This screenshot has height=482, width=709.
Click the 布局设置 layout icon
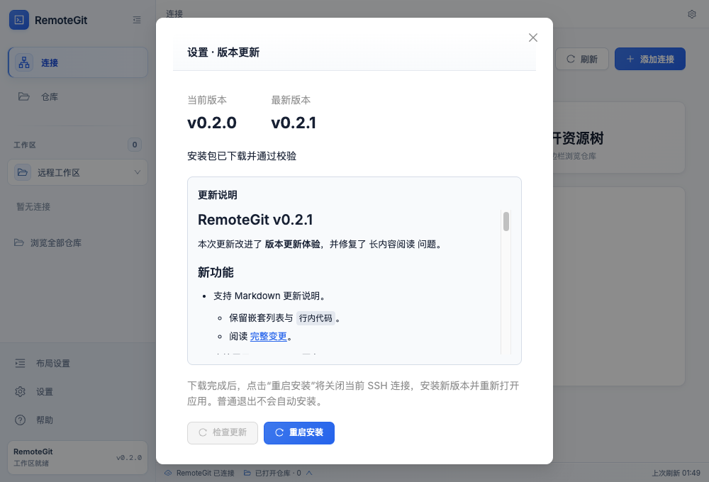20,364
